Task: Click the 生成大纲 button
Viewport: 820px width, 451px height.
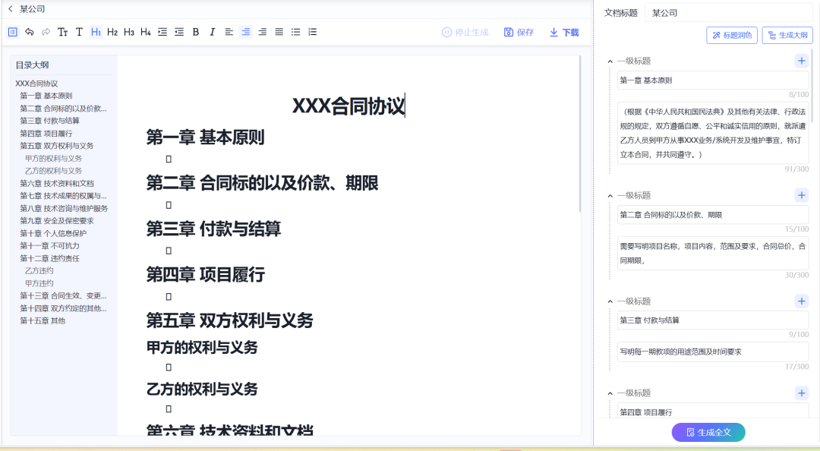Action: coord(787,36)
